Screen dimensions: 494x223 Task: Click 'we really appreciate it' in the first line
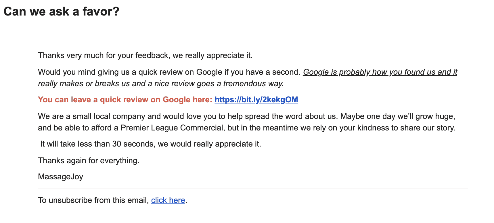tap(212, 55)
